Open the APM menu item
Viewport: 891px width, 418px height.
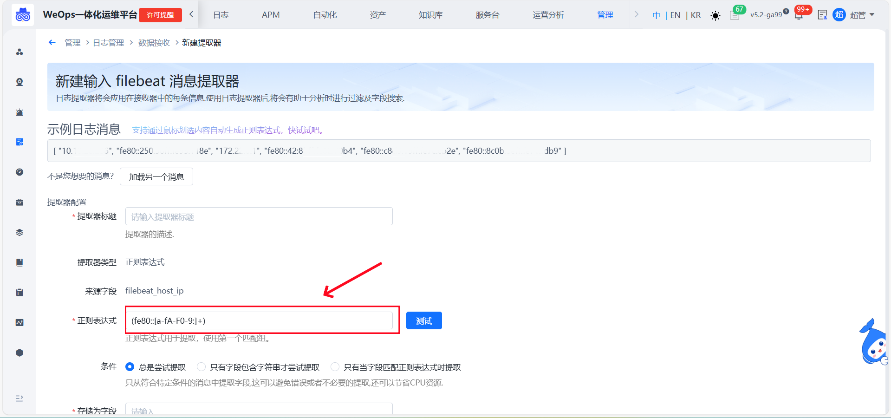tap(271, 15)
